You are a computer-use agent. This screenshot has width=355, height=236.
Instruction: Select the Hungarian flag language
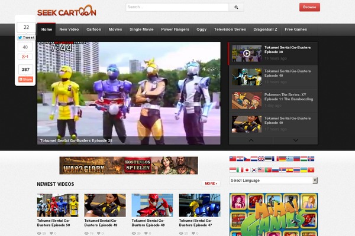click(x=304, y=159)
